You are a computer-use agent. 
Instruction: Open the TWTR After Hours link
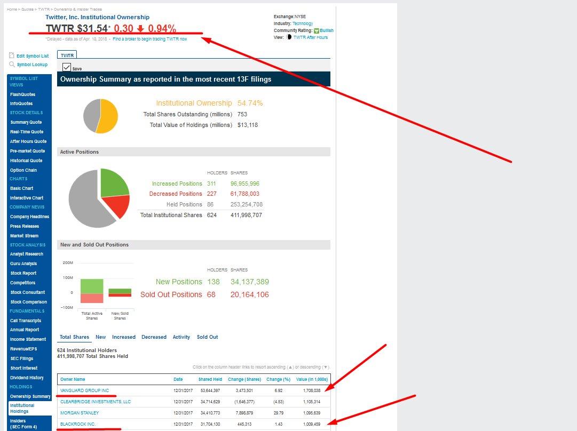(311, 37)
